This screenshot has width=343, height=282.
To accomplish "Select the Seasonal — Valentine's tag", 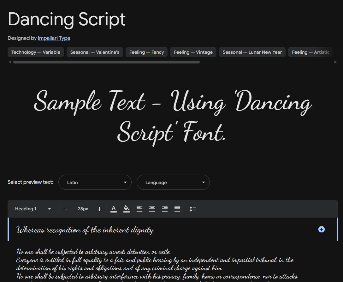I will click(95, 52).
